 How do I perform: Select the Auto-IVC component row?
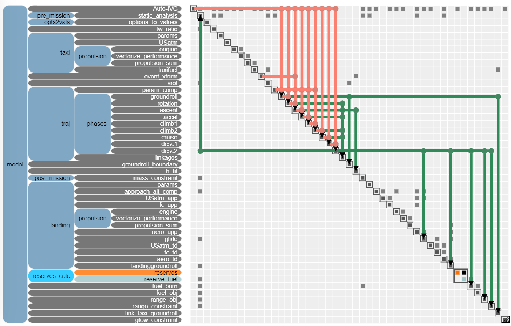point(105,8)
